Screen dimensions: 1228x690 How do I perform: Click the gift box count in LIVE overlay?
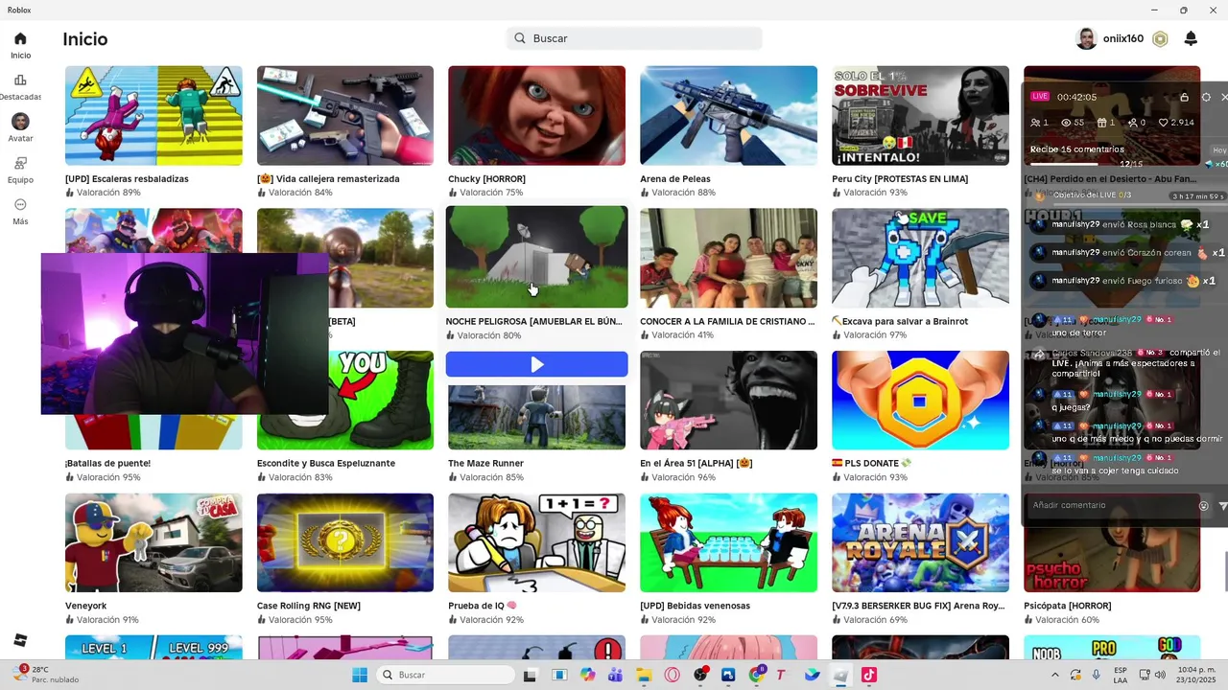1105,123
